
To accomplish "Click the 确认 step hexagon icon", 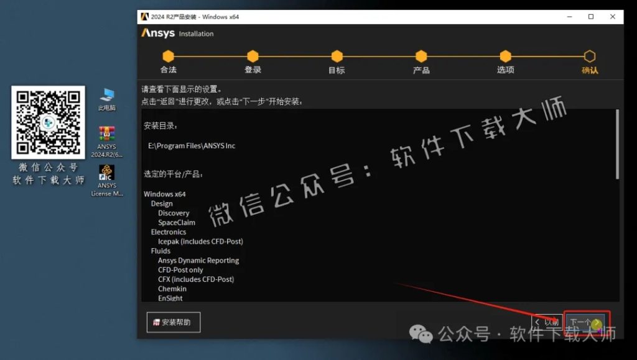I will coord(590,55).
